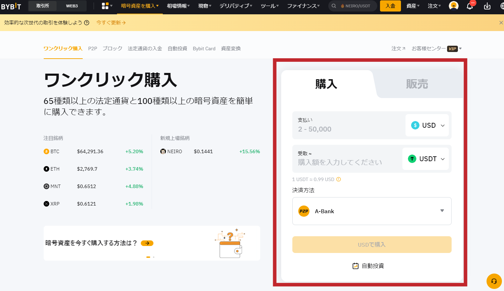Select the P2P tab
Screen dimensions: 504x291
93,48
